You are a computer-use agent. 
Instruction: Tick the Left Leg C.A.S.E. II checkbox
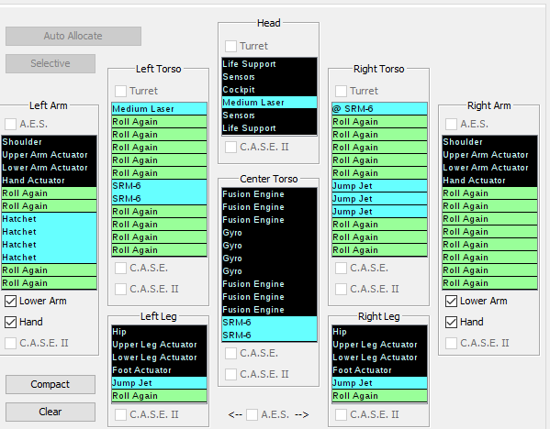120,414
